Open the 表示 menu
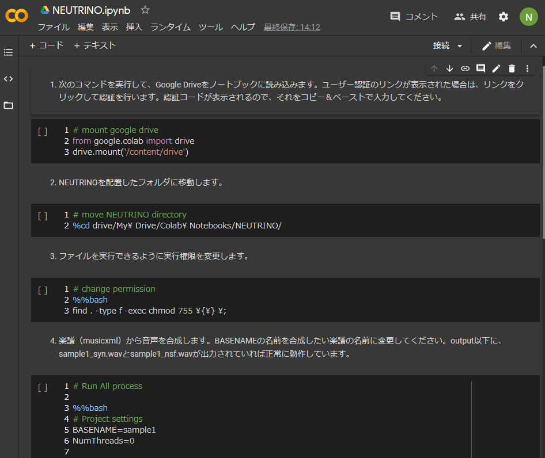The image size is (545, 458). pos(110,27)
